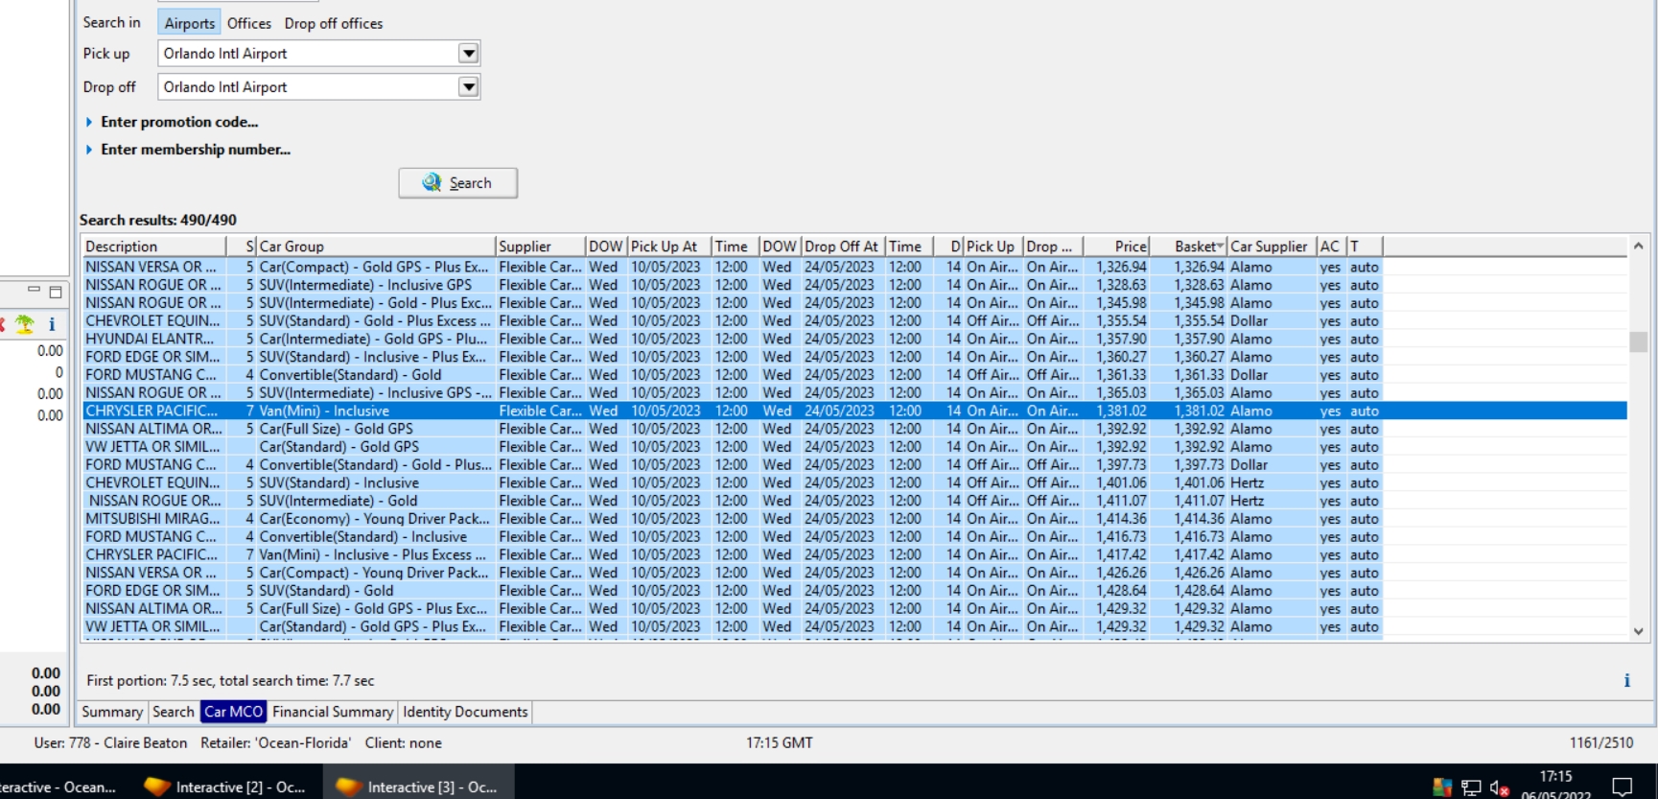Click the muted volume tray icon
This screenshot has width=1658, height=799.
pyautogui.click(x=1500, y=788)
